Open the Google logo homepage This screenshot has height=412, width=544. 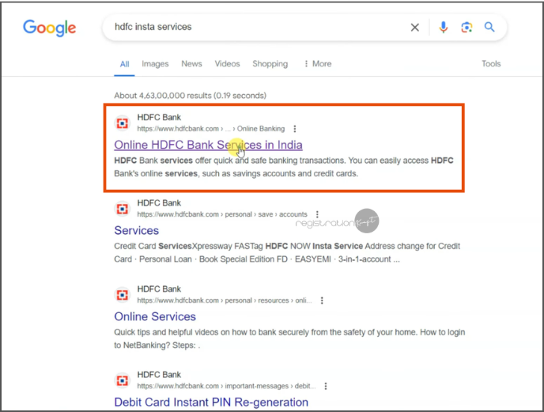click(49, 28)
